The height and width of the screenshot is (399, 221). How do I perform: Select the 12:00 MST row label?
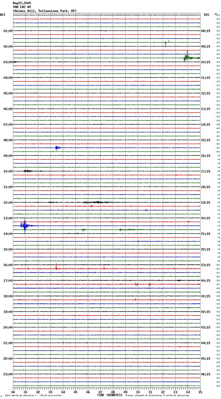(x=8, y=203)
